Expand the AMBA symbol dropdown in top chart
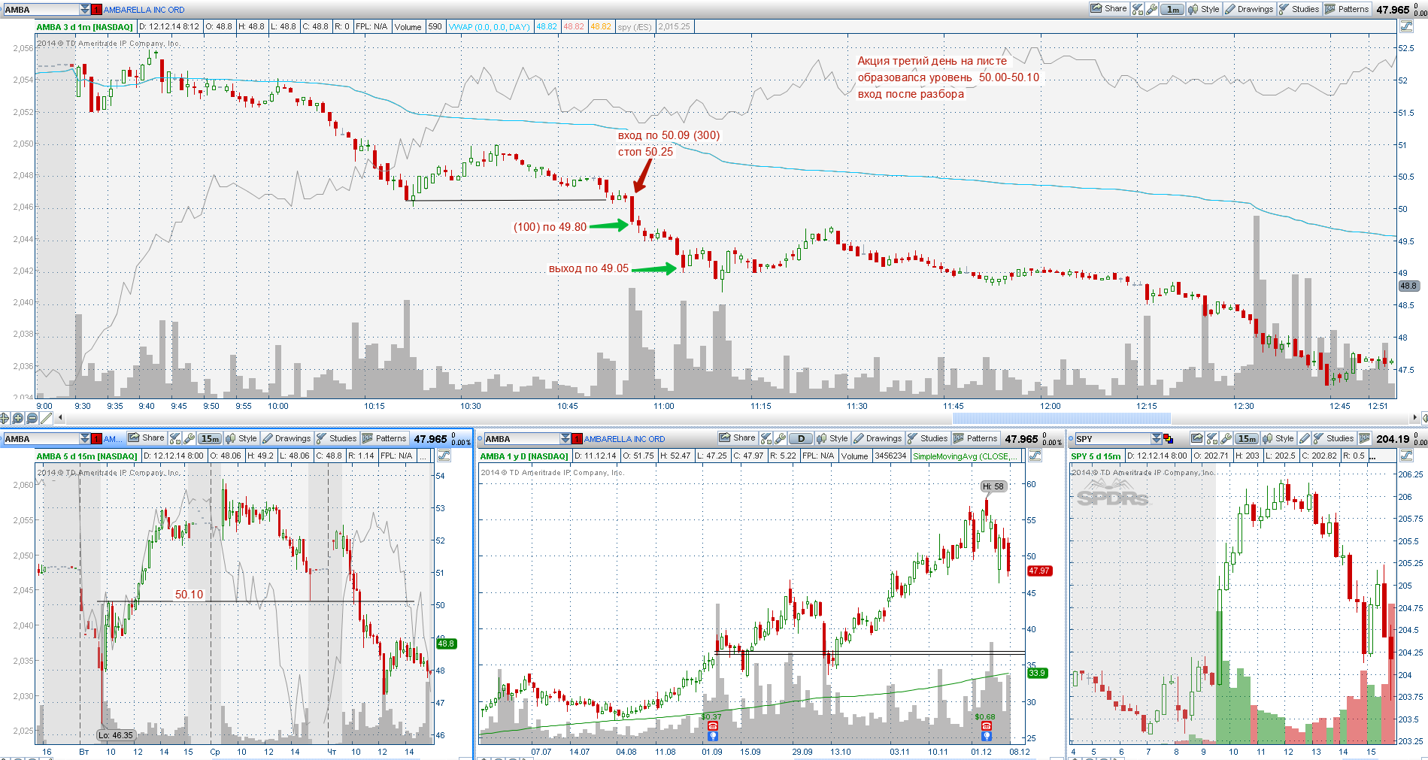The height and width of the screenshot is (760, 1428). point(84,9)
